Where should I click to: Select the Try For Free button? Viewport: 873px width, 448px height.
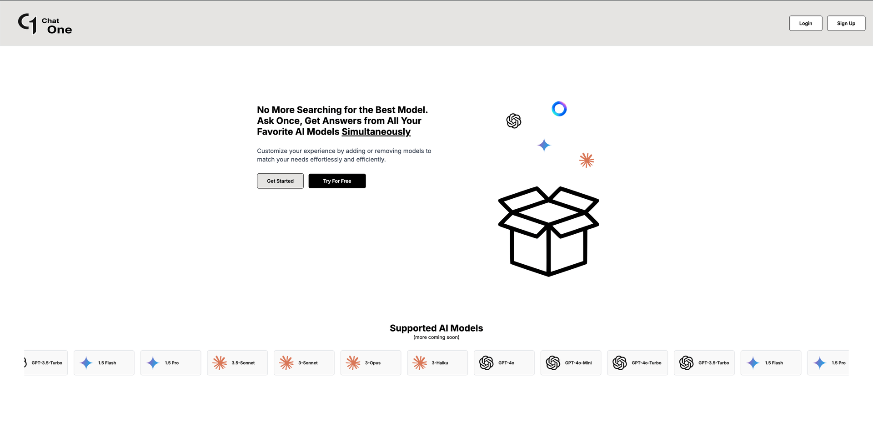point(337,181)
